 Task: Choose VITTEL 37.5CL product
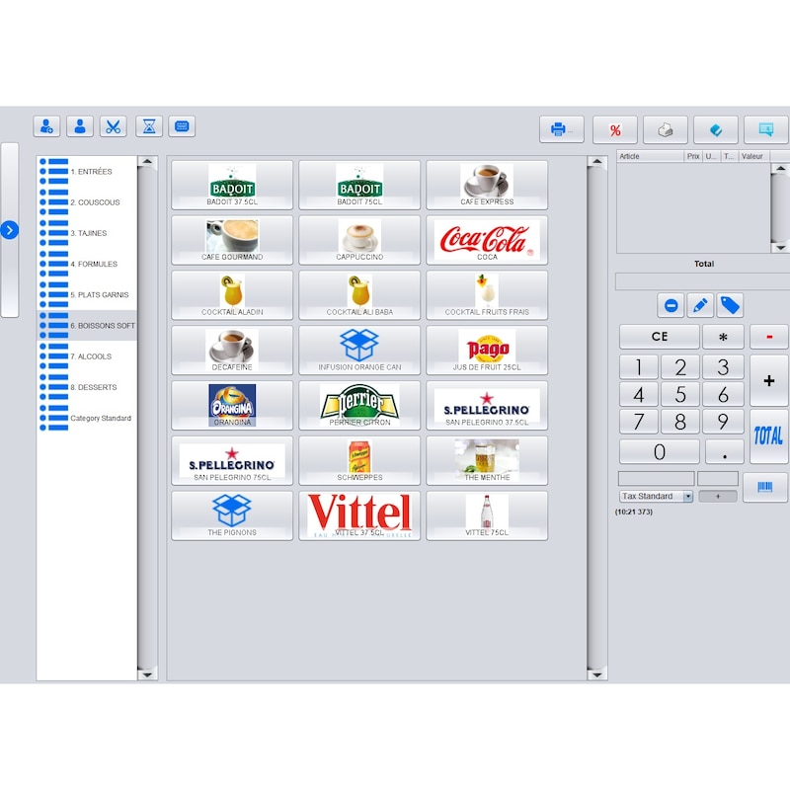click(x=359, y=515)
